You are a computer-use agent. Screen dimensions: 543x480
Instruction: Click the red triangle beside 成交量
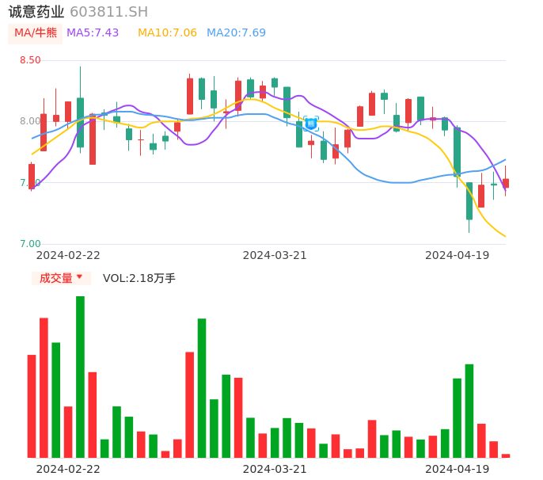pos(79,277)
